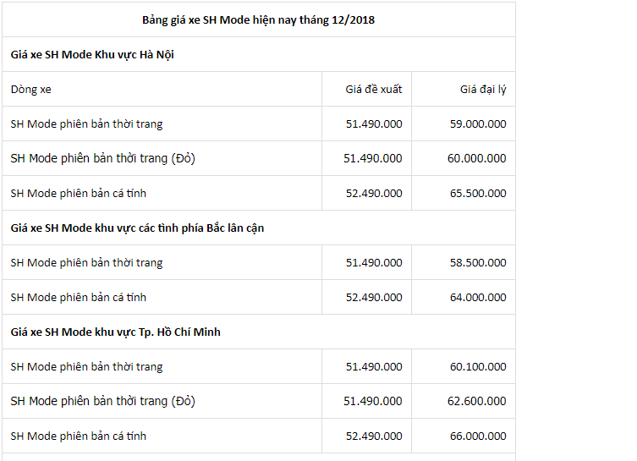Screen dimensions: 637x461
Task: Select the 60.000.000 dealer price cell
Action: (476, 158)
